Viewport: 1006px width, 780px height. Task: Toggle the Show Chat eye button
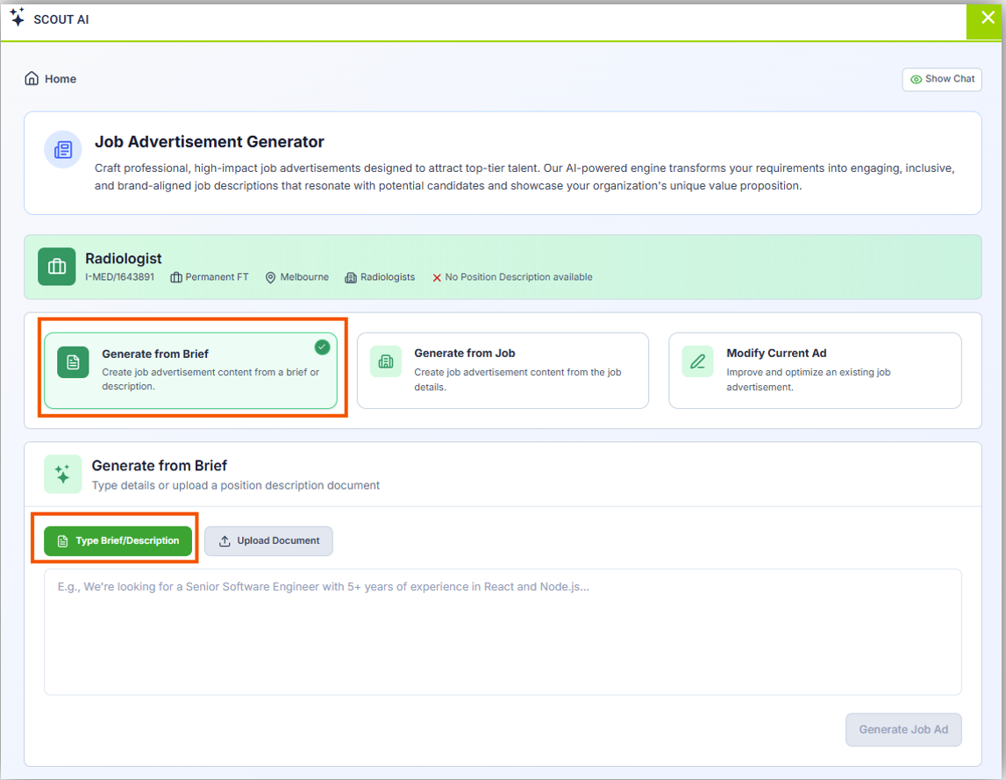pos(942,79)
